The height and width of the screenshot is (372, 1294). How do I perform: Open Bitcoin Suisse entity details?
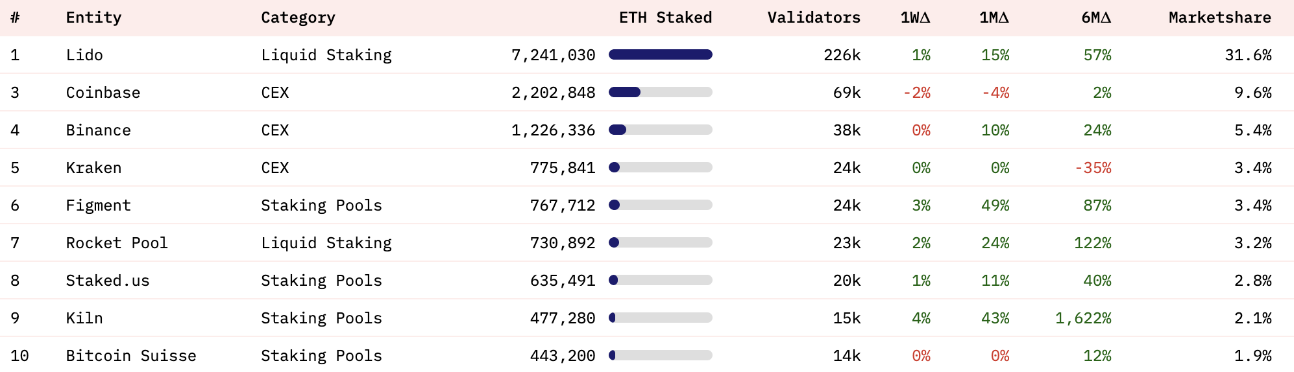click(x=131, y=356)
